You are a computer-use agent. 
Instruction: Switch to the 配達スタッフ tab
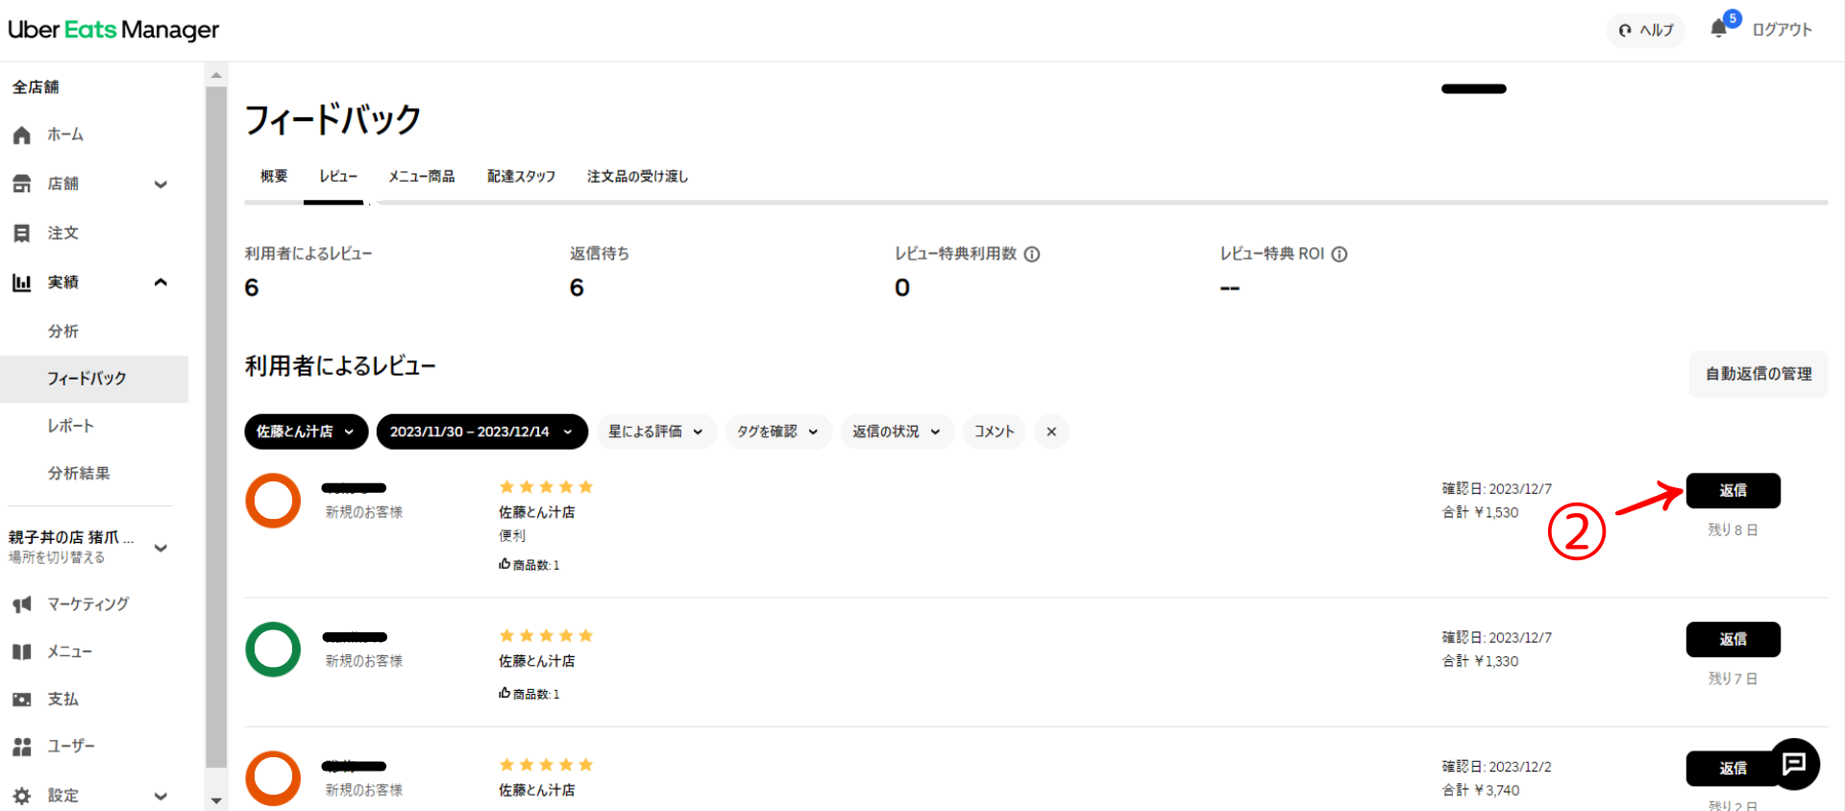521,177
